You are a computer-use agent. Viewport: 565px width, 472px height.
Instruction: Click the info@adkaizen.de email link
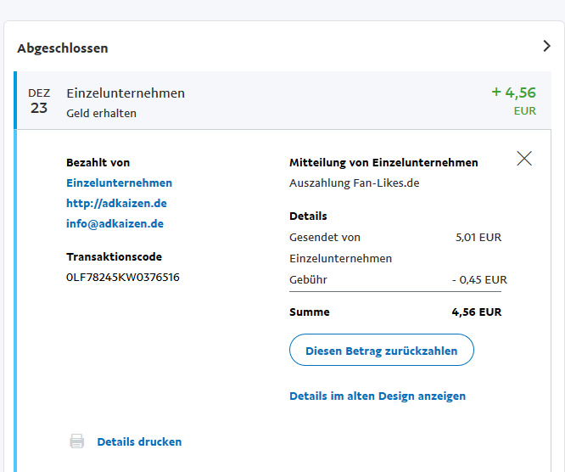click(x=115, y=224)
